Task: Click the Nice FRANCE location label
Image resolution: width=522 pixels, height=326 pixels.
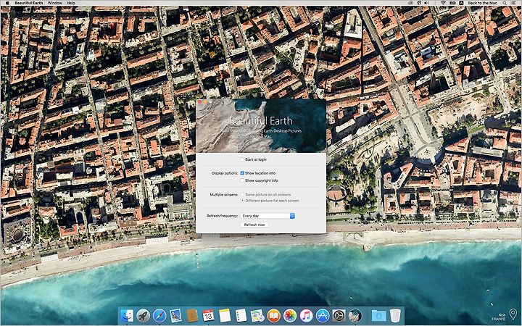Action: [499, 317]
